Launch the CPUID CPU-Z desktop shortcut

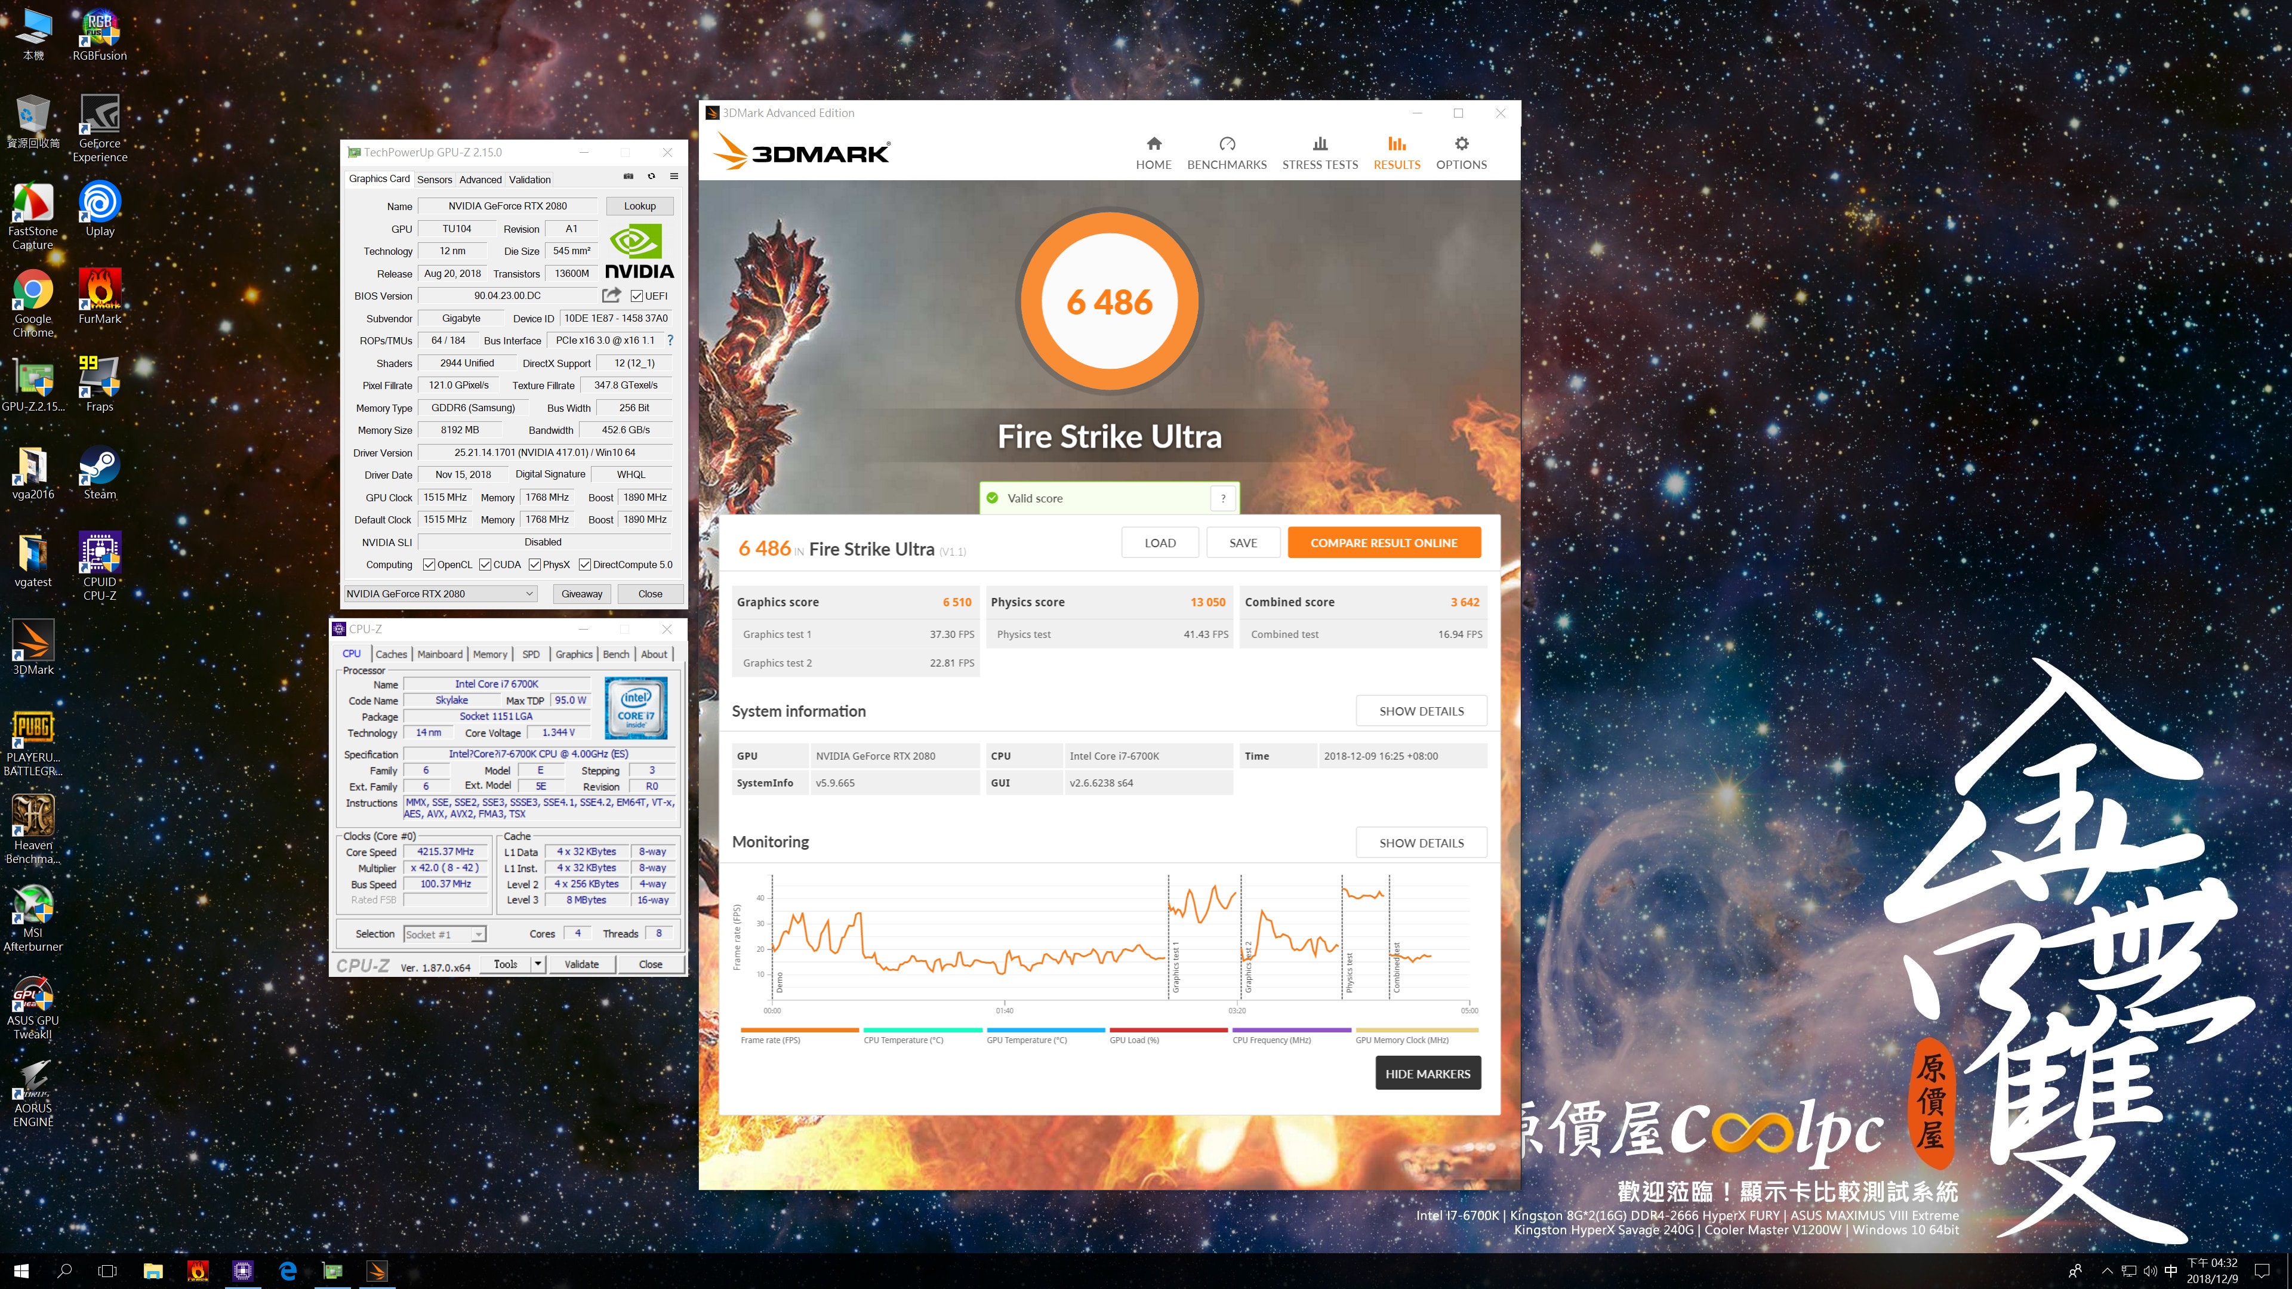coord(100,567)
